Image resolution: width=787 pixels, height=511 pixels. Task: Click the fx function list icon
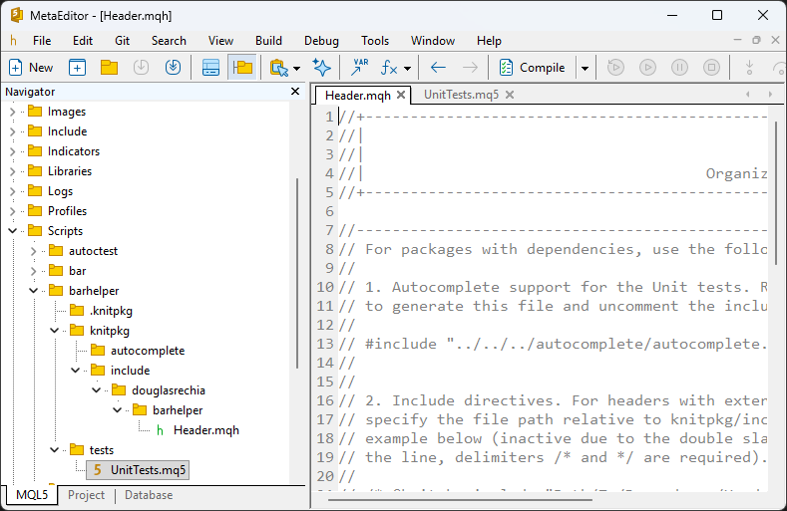(x=390, y=68)
